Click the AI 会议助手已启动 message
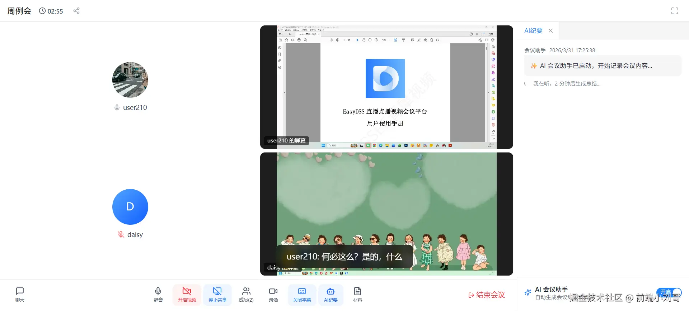689x311 pixels. [x=603, y=66]
